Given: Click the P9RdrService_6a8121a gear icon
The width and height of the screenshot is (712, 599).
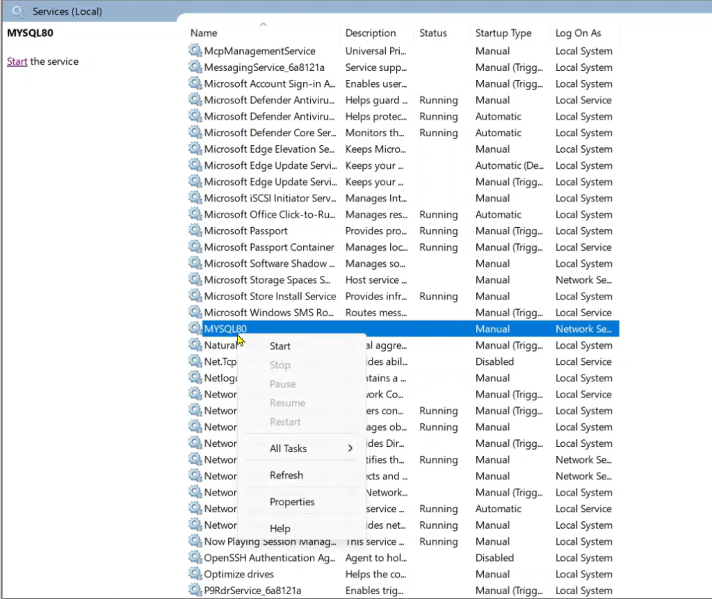Looking at the screenshot, I should [x=195, y=591].
